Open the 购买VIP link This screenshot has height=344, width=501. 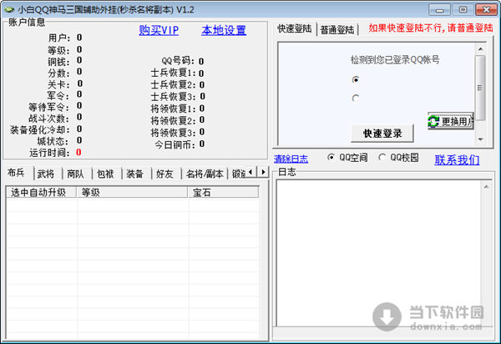[159, 31]
